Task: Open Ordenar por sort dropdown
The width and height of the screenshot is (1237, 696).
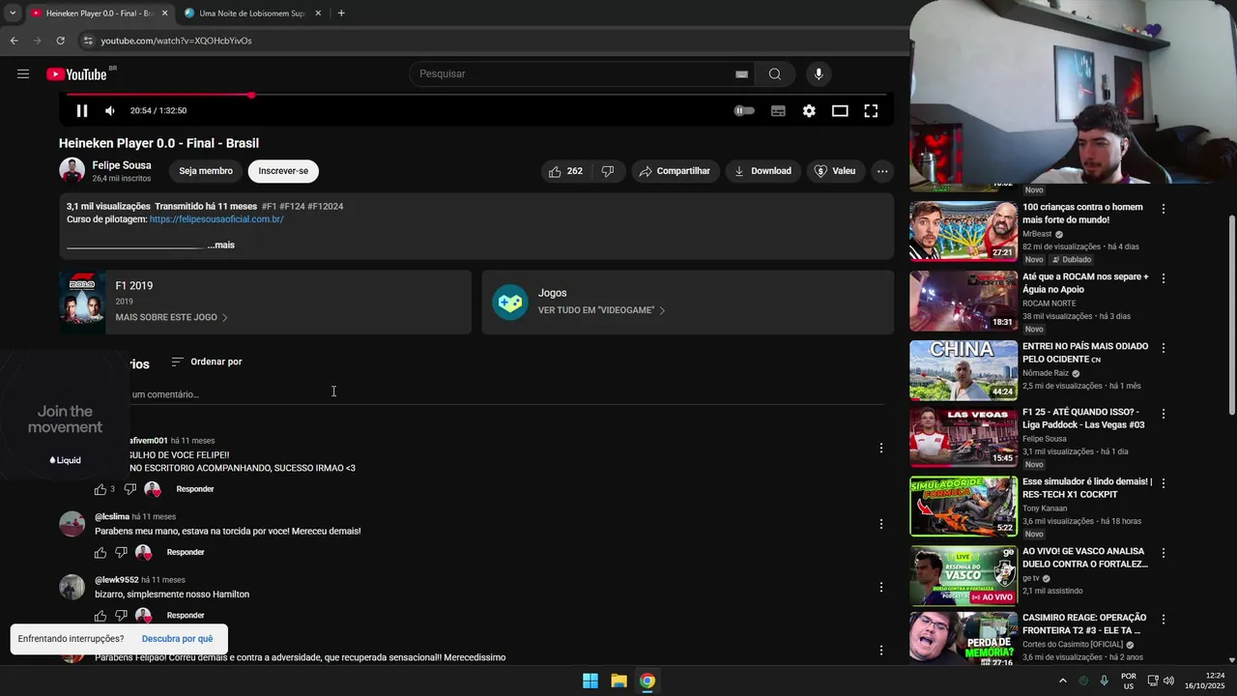Action: (207, 362)
